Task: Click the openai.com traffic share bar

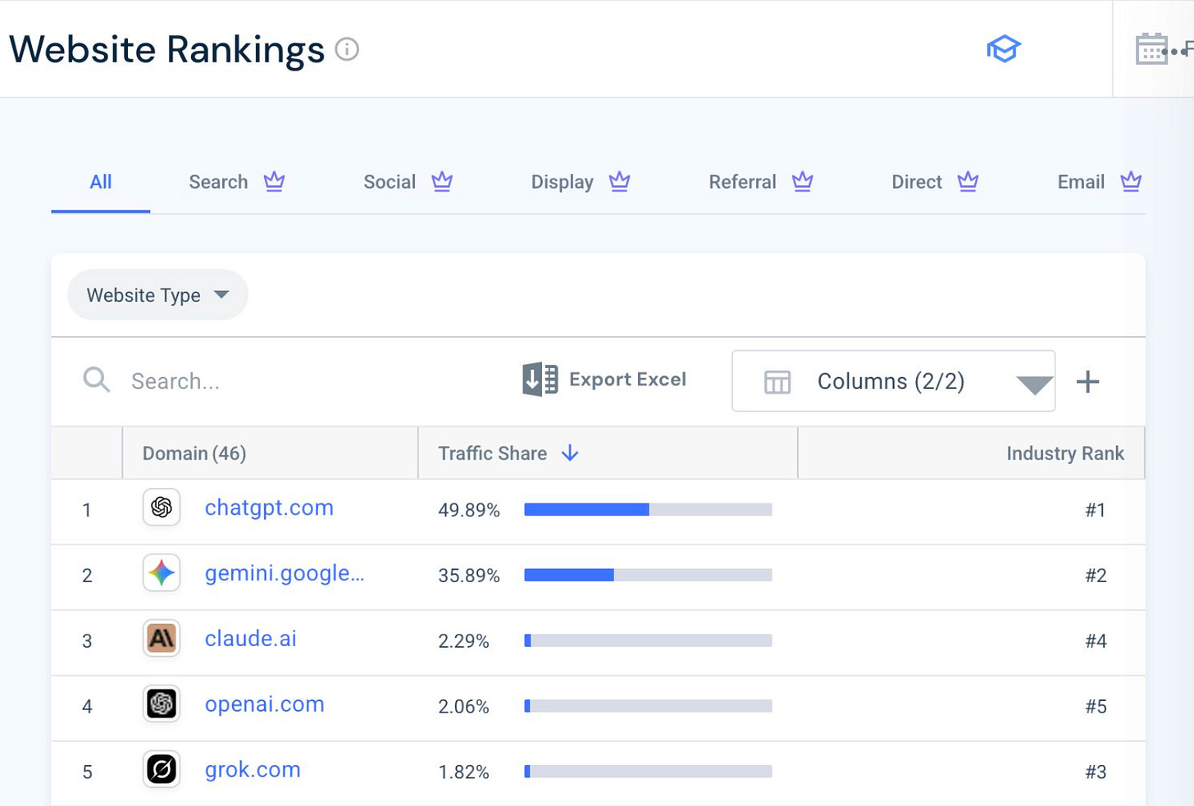Action: pyautogui.click(x=648, y=706)
